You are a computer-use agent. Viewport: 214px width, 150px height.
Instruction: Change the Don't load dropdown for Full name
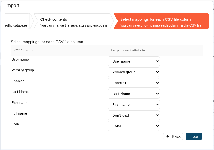[134, 115]
